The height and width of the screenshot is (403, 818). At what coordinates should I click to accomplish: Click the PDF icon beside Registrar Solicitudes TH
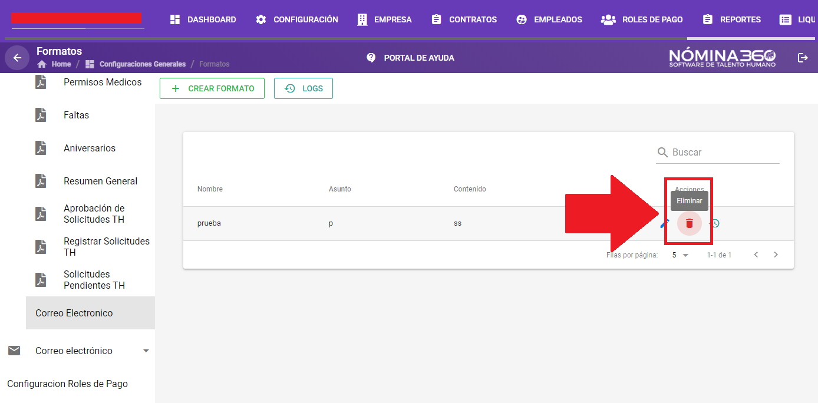41,246
